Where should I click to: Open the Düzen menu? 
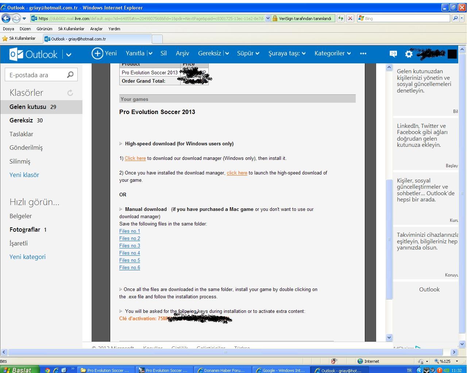[x=25, y=29]
